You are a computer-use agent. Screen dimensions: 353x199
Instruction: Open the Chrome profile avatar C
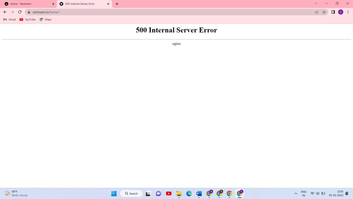341,12
